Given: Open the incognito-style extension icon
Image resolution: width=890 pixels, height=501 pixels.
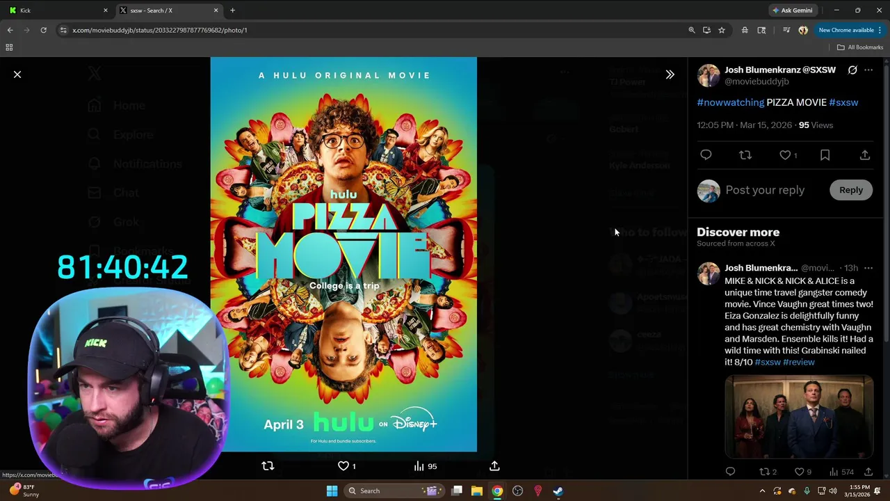Looking at the screenshot, I should click(745, 30).
